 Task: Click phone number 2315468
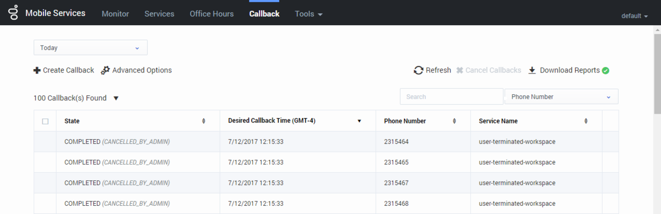click(397, 204)
